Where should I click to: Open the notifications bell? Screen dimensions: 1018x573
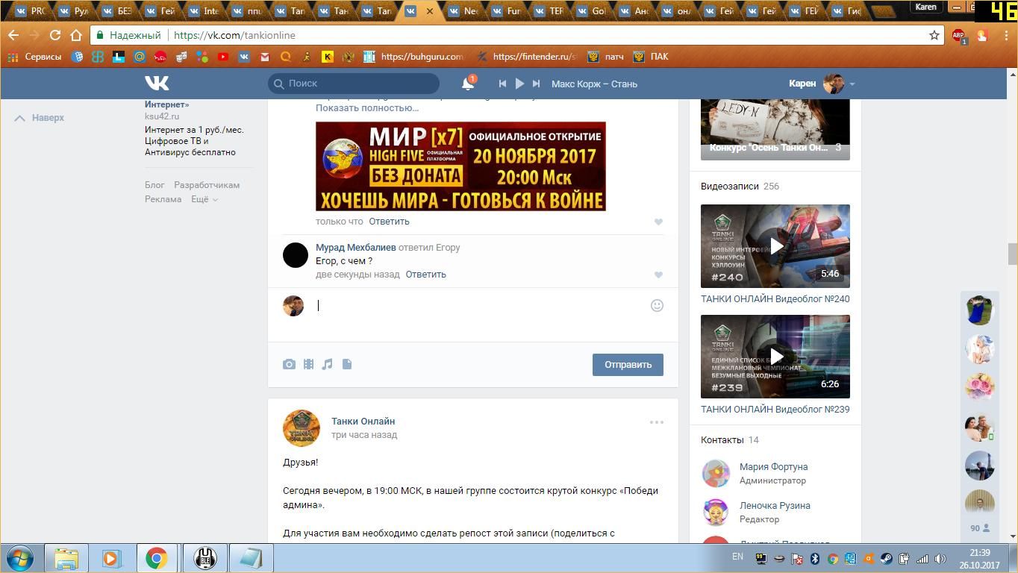pyautogui.click(x=468, y=84)
